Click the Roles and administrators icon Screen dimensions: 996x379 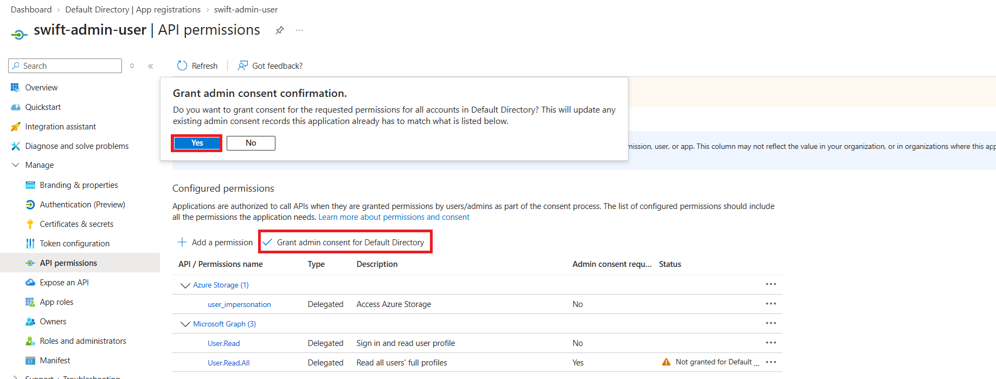(30, 341)
